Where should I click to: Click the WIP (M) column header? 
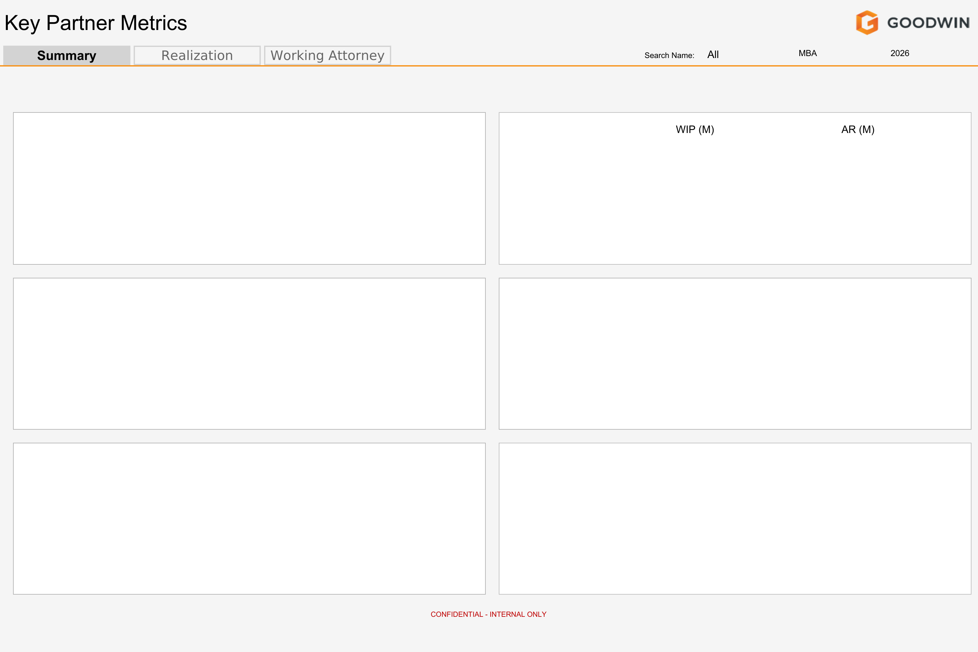(695, 129)
